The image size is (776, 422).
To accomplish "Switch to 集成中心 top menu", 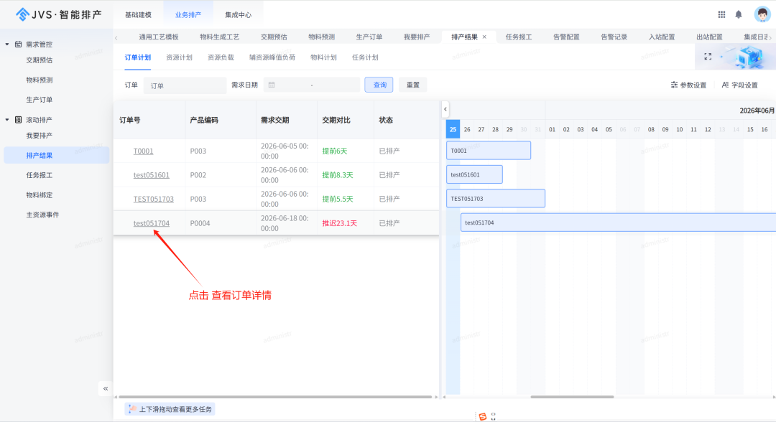I will pyautogui.click(x=238, y=15).
